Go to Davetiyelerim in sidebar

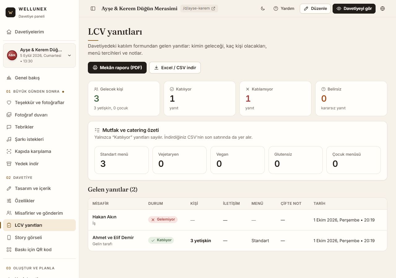(x=39, y=32)
